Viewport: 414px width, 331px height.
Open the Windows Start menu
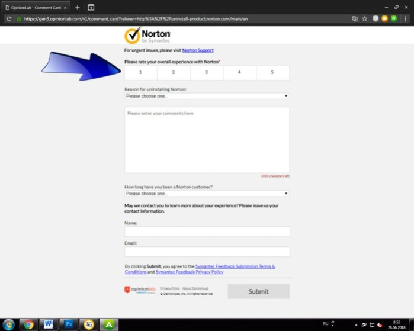click(x=9, y=324)
